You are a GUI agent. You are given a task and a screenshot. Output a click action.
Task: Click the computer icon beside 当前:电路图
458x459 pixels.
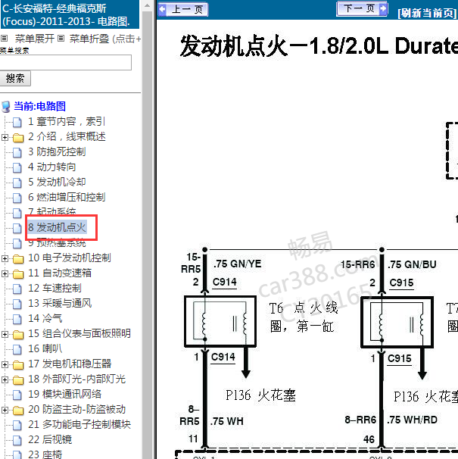click(x=6, y=107)
